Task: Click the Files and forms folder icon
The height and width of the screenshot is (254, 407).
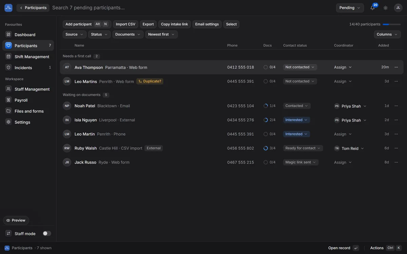Action: tap(8, 111)
